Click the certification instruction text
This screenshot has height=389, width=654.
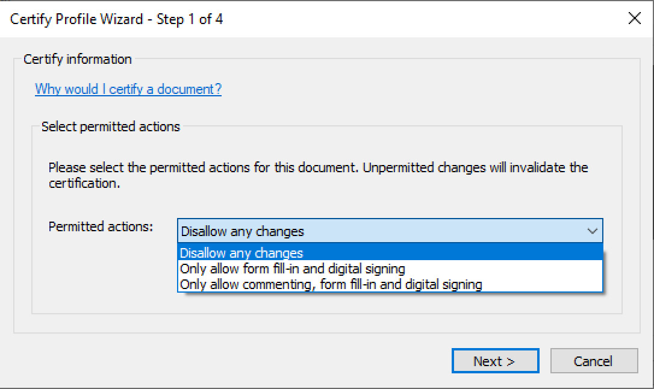coord(318,174)
